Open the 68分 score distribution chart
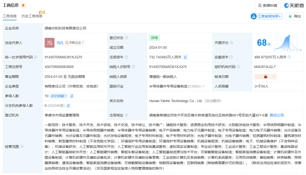306x175 pixels. 288,43
